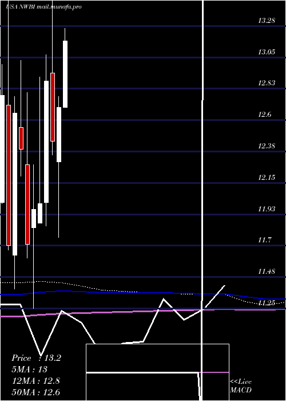Screen dimensions: 286x401
Task: Click the short red candlestick near 12.5
Action: pos(21,138)
